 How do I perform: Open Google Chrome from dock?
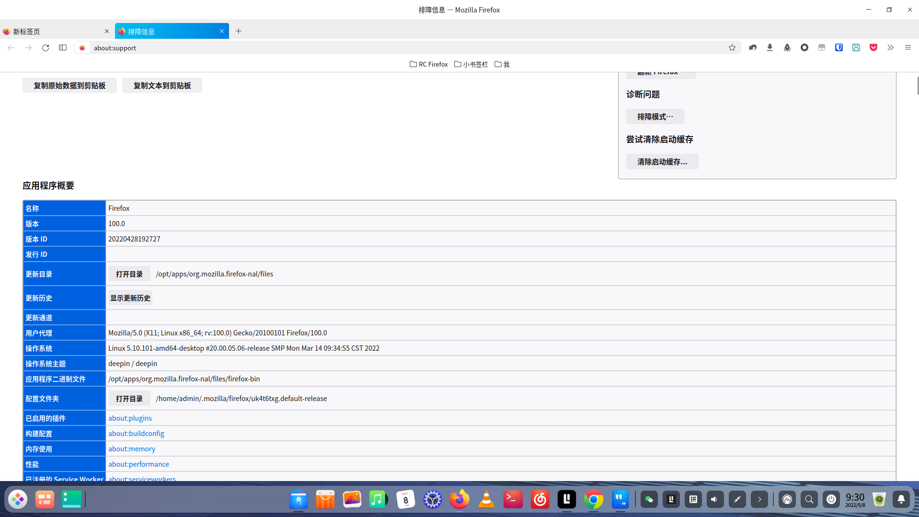(594, 499)
